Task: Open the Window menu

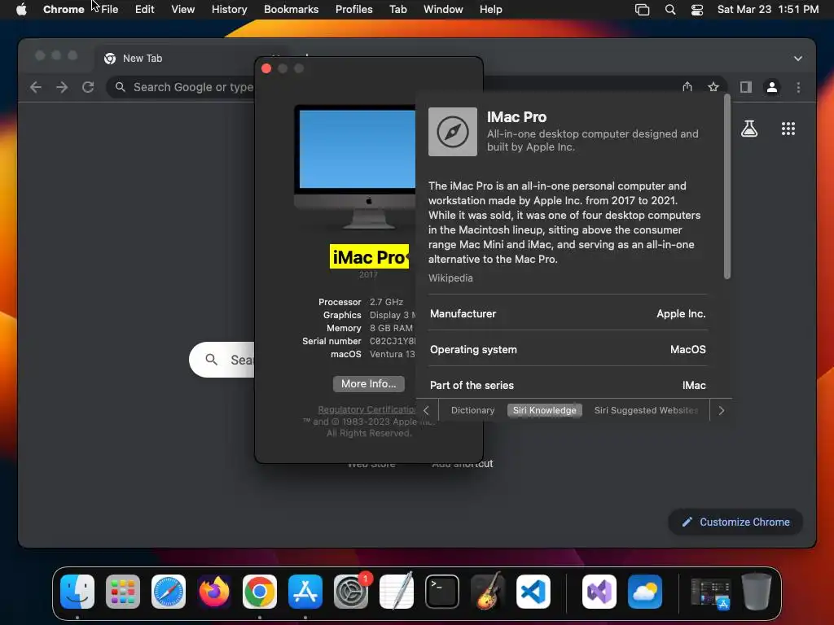Action: (443, 10)
